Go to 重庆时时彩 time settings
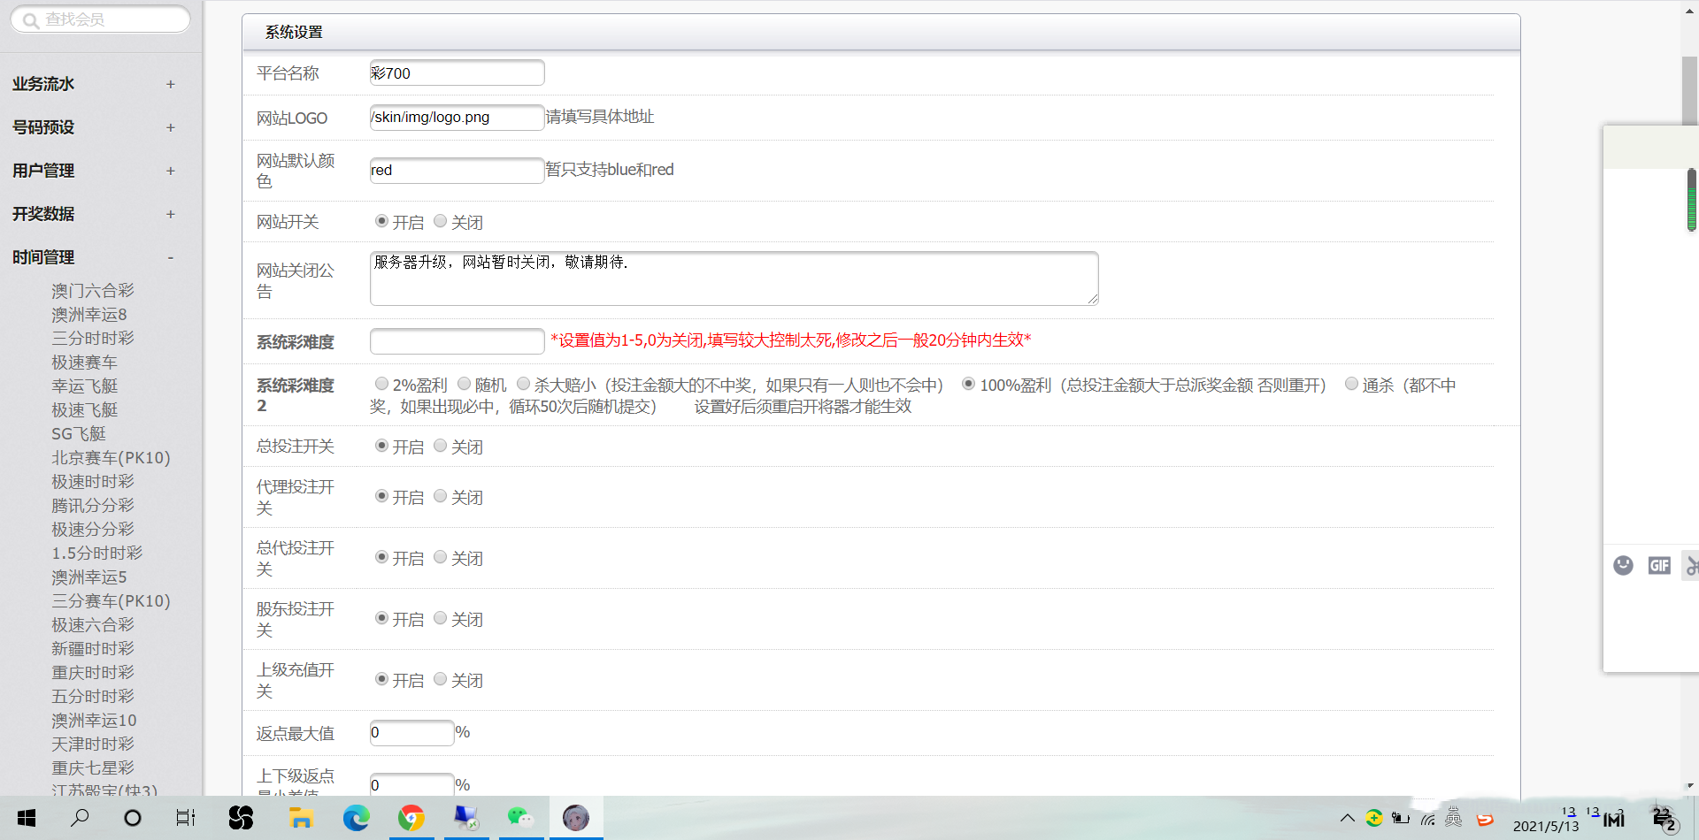 (93, 673)
